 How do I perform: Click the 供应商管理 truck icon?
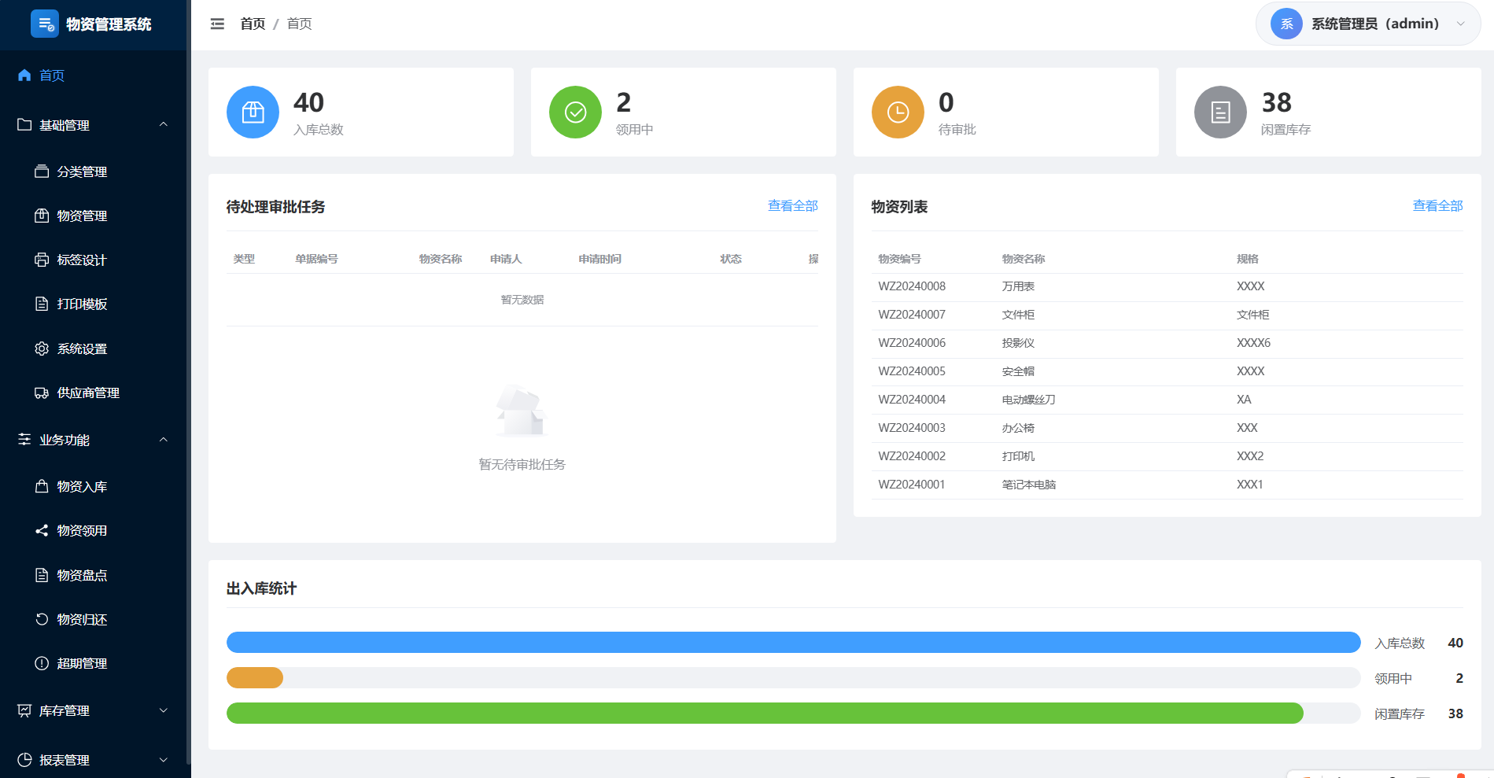click(42, 393)
